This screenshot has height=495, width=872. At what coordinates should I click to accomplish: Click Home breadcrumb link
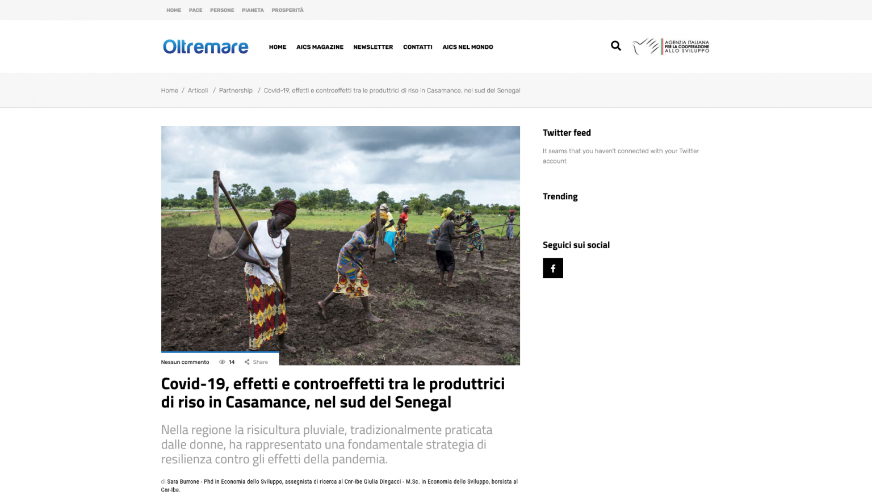point(170,90)
